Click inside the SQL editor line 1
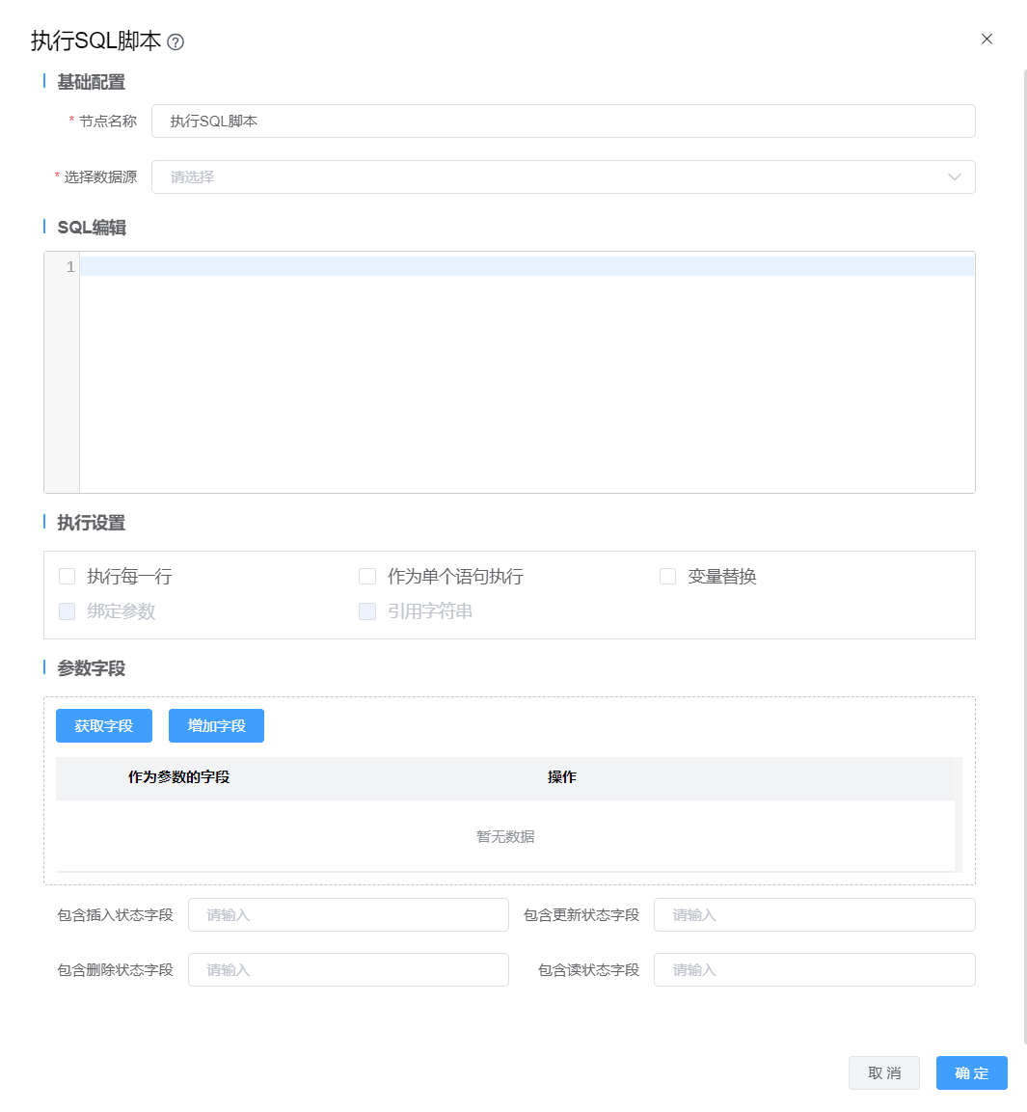Viewport: 1027px width, 1112px height. pos(526,267)
